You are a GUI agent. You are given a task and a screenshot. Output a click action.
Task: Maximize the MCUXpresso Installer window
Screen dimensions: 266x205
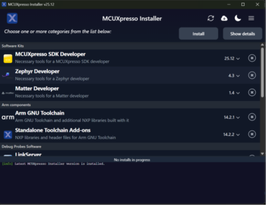[x=243, y=4]
